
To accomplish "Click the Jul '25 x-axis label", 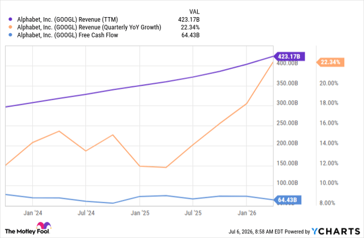I will 193,213.
